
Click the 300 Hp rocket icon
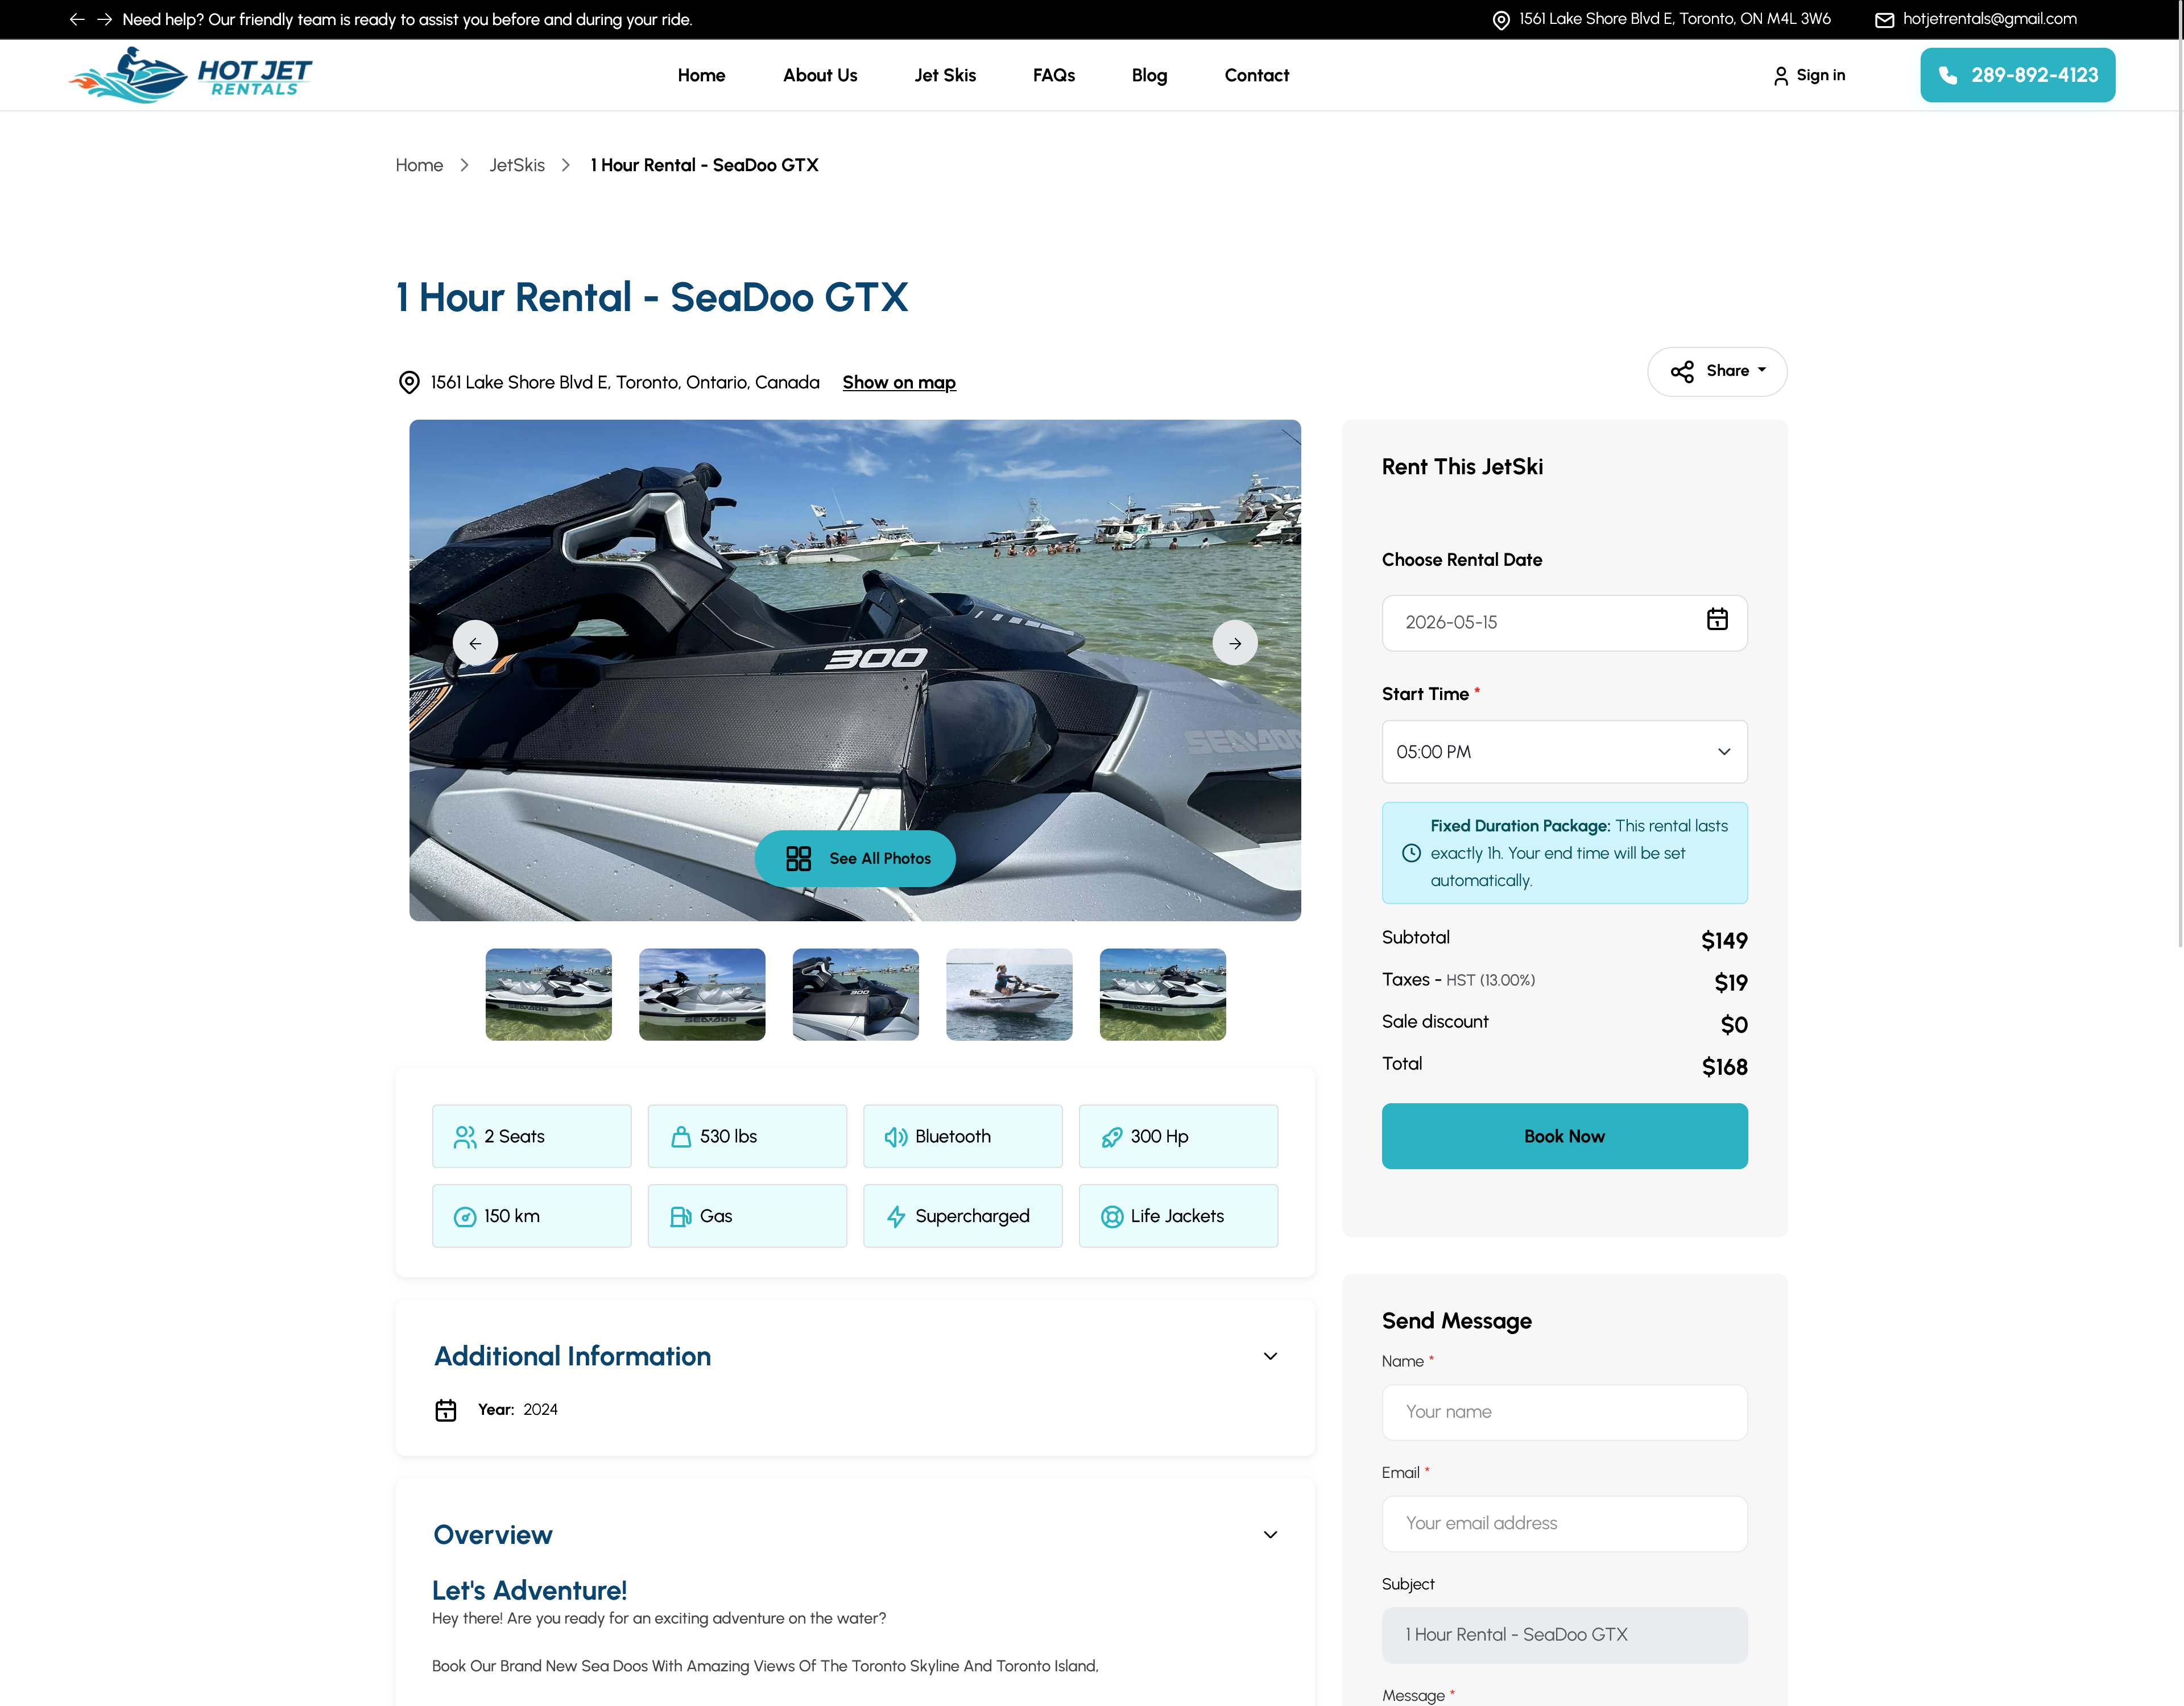pyautogui.click(x=1111, y=1137)
